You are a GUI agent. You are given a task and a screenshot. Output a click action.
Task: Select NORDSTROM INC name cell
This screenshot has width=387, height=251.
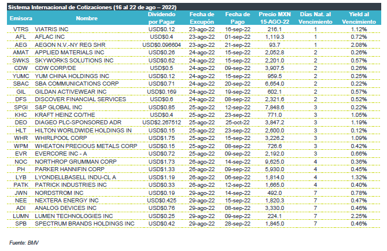pyautogui.click(x=59, y=193)
